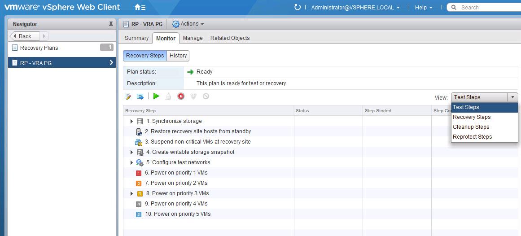Switch to the Related Objects tab

(230, 38)
